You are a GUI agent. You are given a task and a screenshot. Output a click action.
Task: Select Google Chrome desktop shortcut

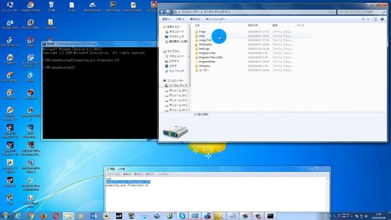pos(31,7)
